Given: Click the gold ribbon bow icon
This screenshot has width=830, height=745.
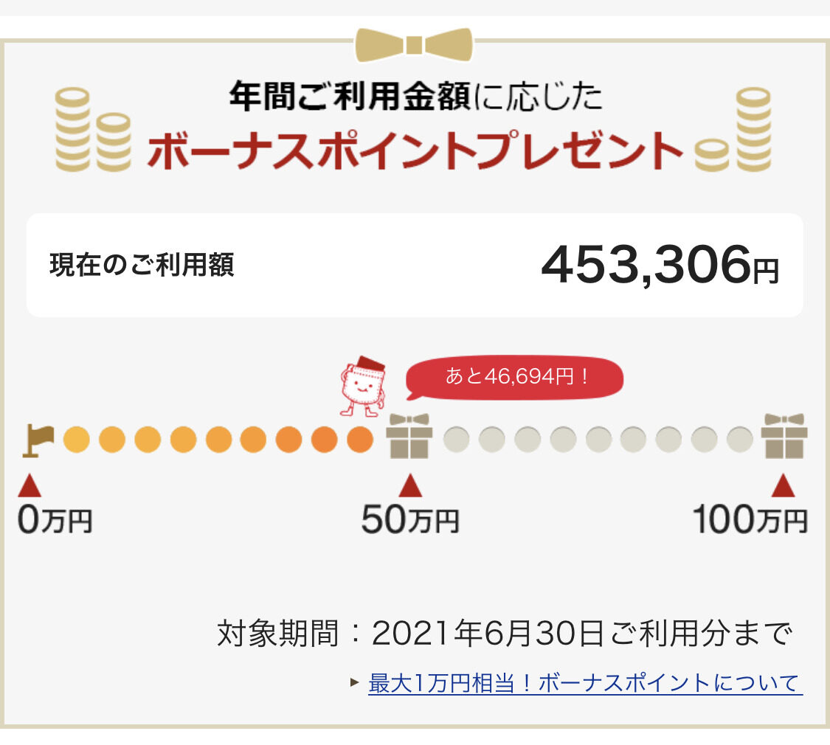Looking at the screenshot, I should (415, 44).
